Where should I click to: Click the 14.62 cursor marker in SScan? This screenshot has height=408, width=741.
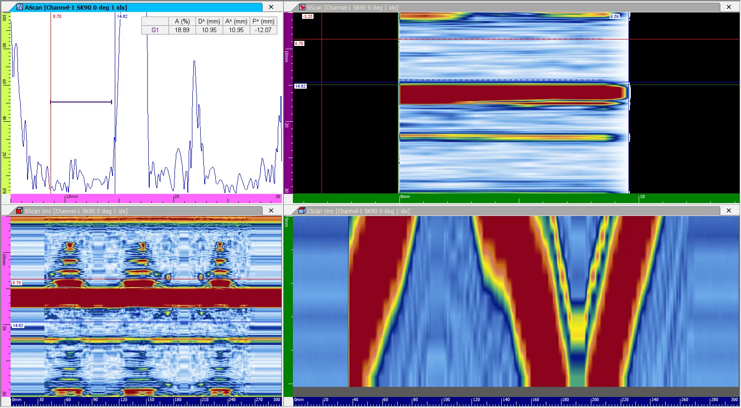[x=300, y=86]
